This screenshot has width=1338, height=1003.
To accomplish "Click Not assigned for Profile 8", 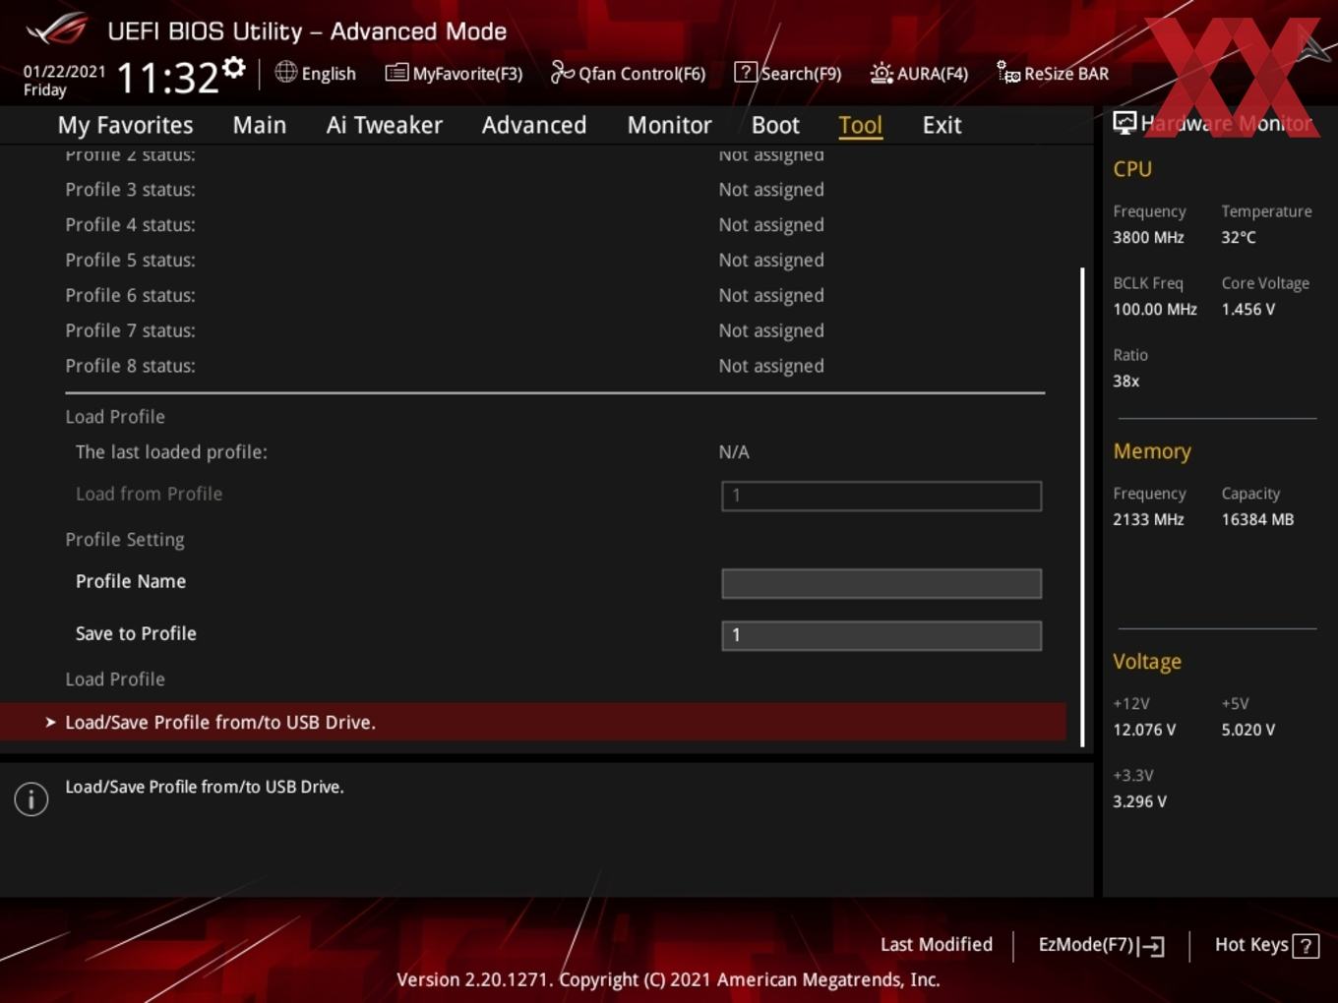I will pyautogui.click(x=771, y=366).
